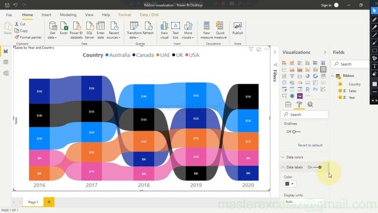Switch to Data view in sidebar

[x=6, y=62]
